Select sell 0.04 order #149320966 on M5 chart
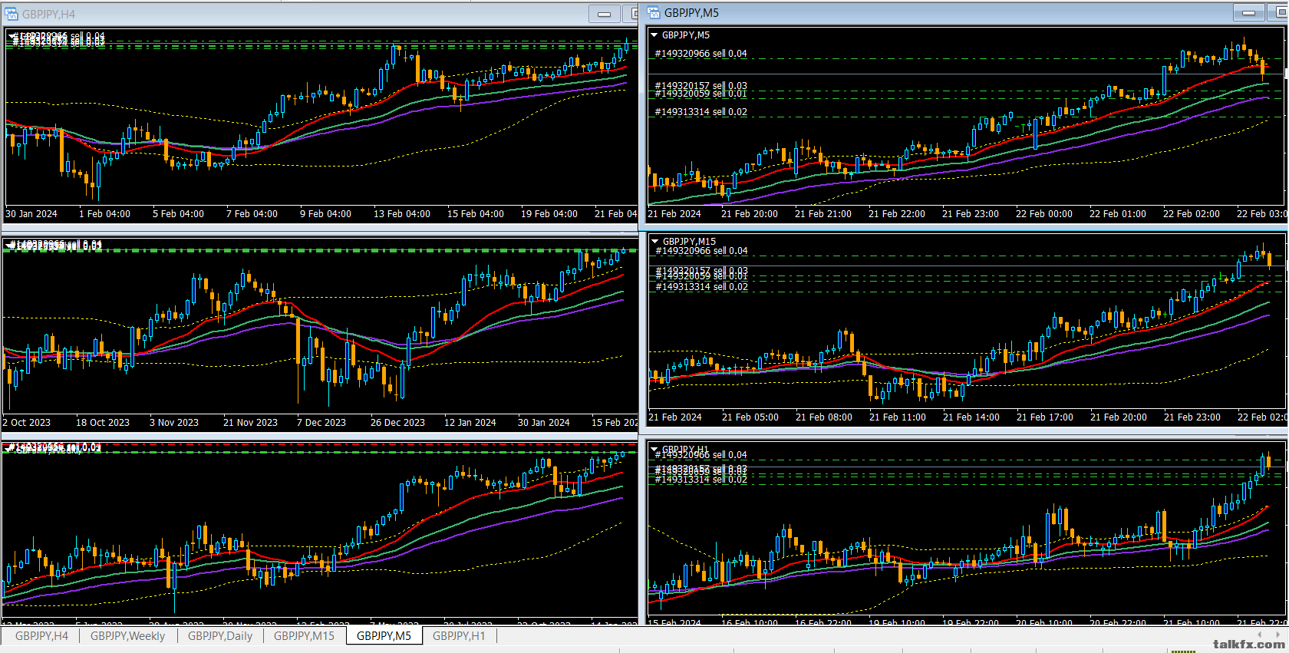Viewport: 1289px width, 653px height. [x=701, y=54]
